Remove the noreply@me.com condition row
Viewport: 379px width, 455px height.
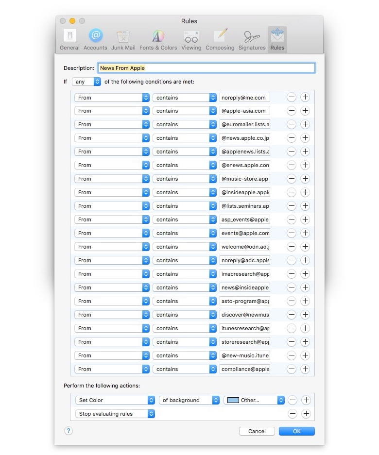[292, 97]
